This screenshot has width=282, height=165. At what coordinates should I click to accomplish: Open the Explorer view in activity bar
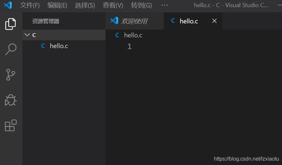point(10,24)
